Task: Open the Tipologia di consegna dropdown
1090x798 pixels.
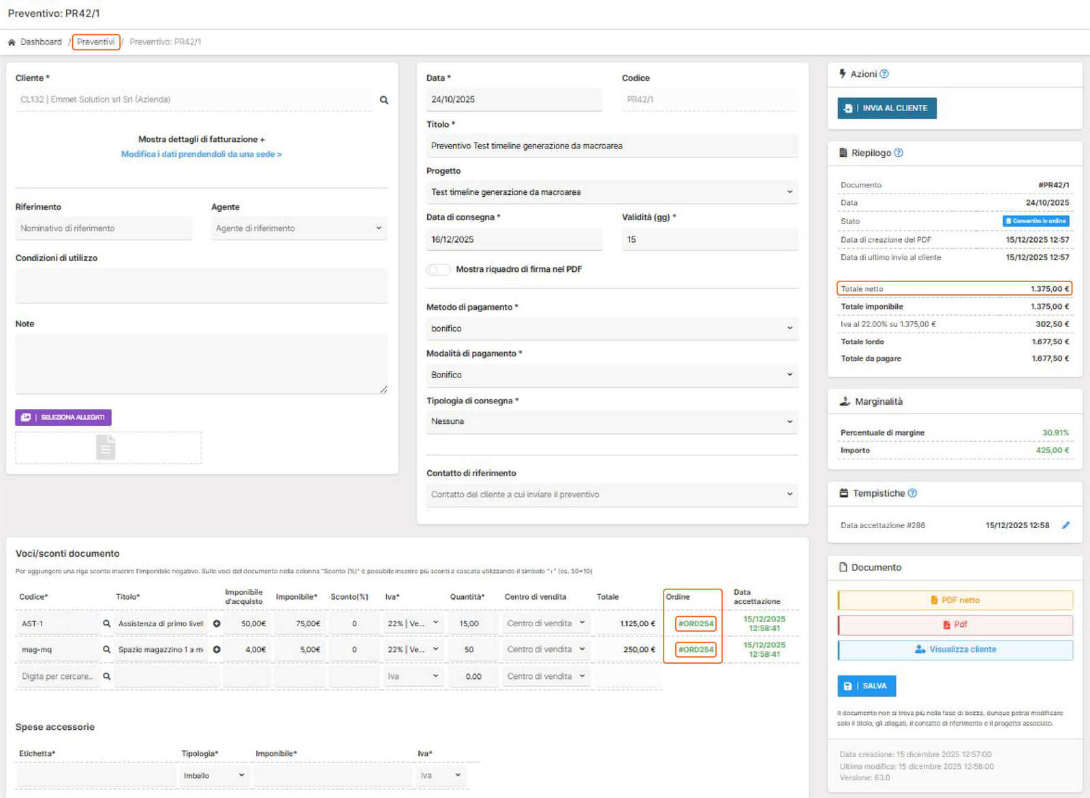Action: tap(611, 422)
